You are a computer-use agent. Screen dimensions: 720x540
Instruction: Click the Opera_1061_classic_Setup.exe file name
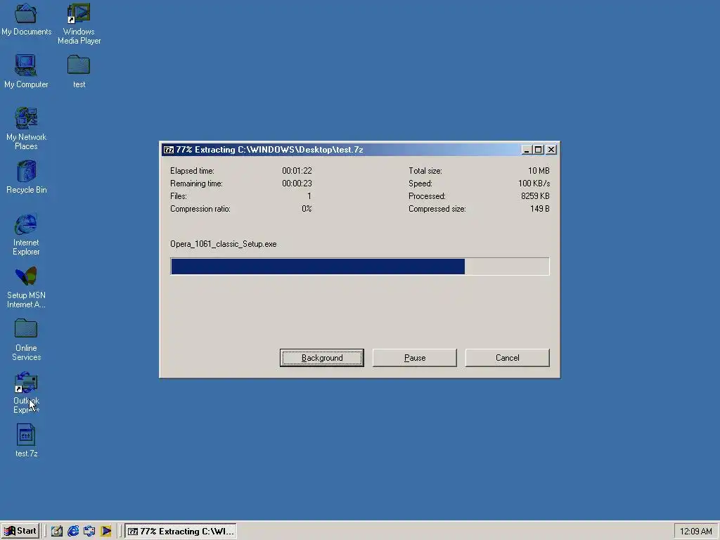[223, 244]
